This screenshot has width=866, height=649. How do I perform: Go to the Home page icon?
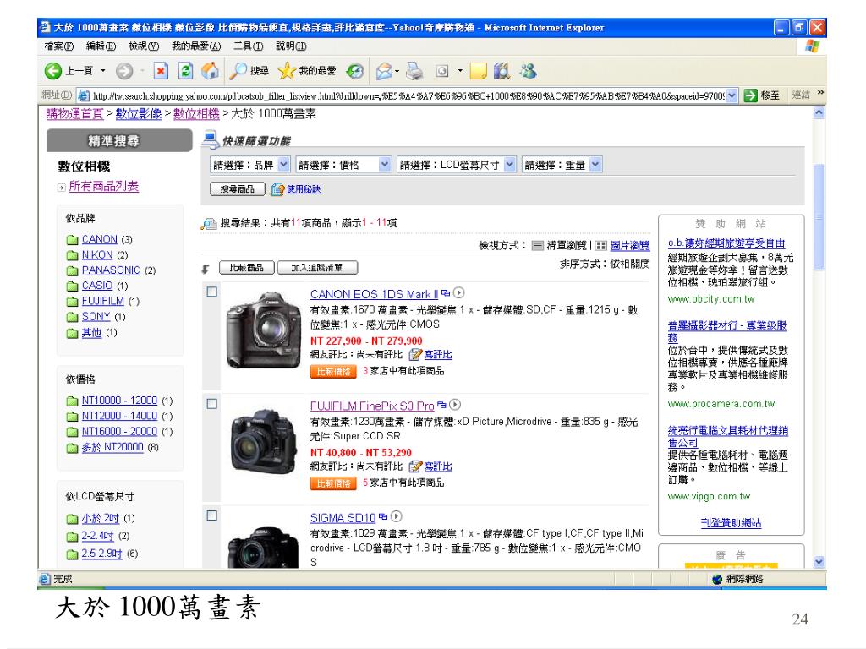pos(210,71)
